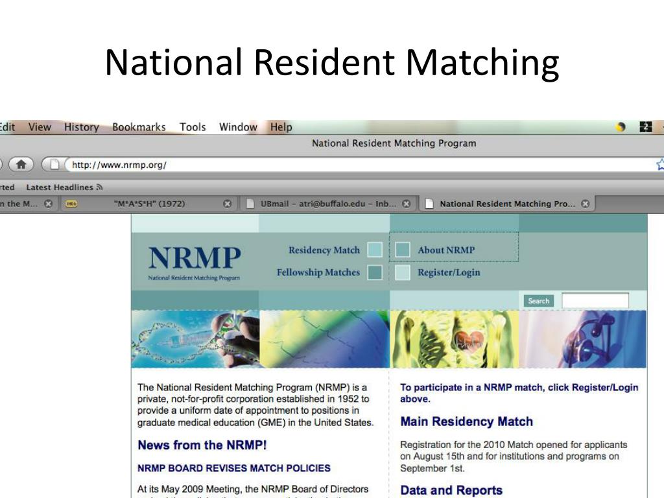The image size is (664, 498).
Task: Open the View menu
Action: click(40, 127)
